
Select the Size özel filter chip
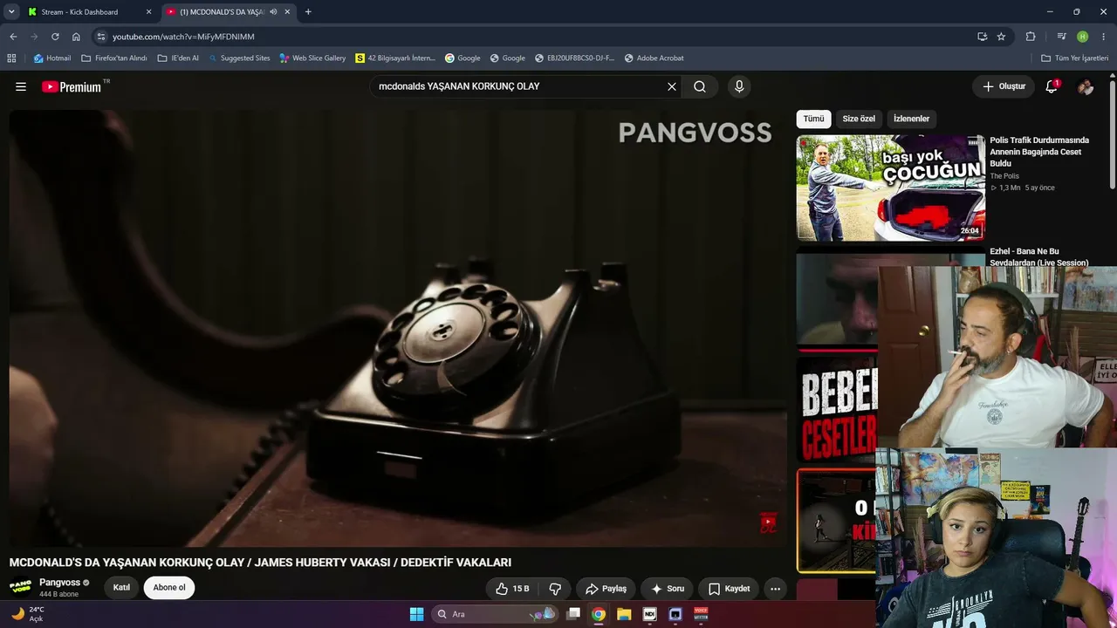(x=859, y=119)
